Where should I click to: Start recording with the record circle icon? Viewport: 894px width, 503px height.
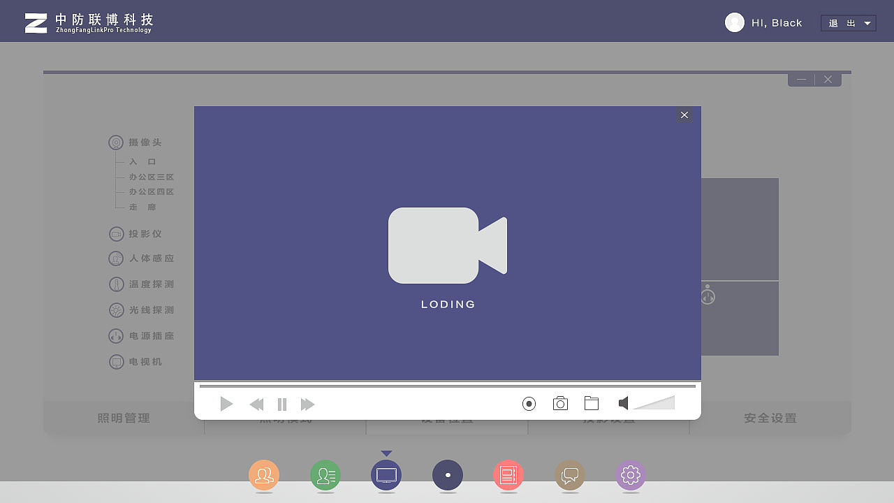pyautogui.click(x=529, y=404)
